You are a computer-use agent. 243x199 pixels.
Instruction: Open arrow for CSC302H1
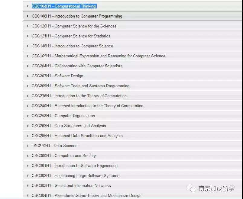pos(28,175)
